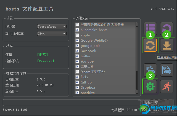The height and width of the screenshot is (116, 177).
Task: Toggle the GitHub checkbox
Action: point(77,82)
